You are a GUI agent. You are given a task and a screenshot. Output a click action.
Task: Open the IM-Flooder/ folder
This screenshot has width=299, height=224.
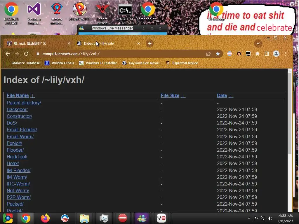pos(19,170)
